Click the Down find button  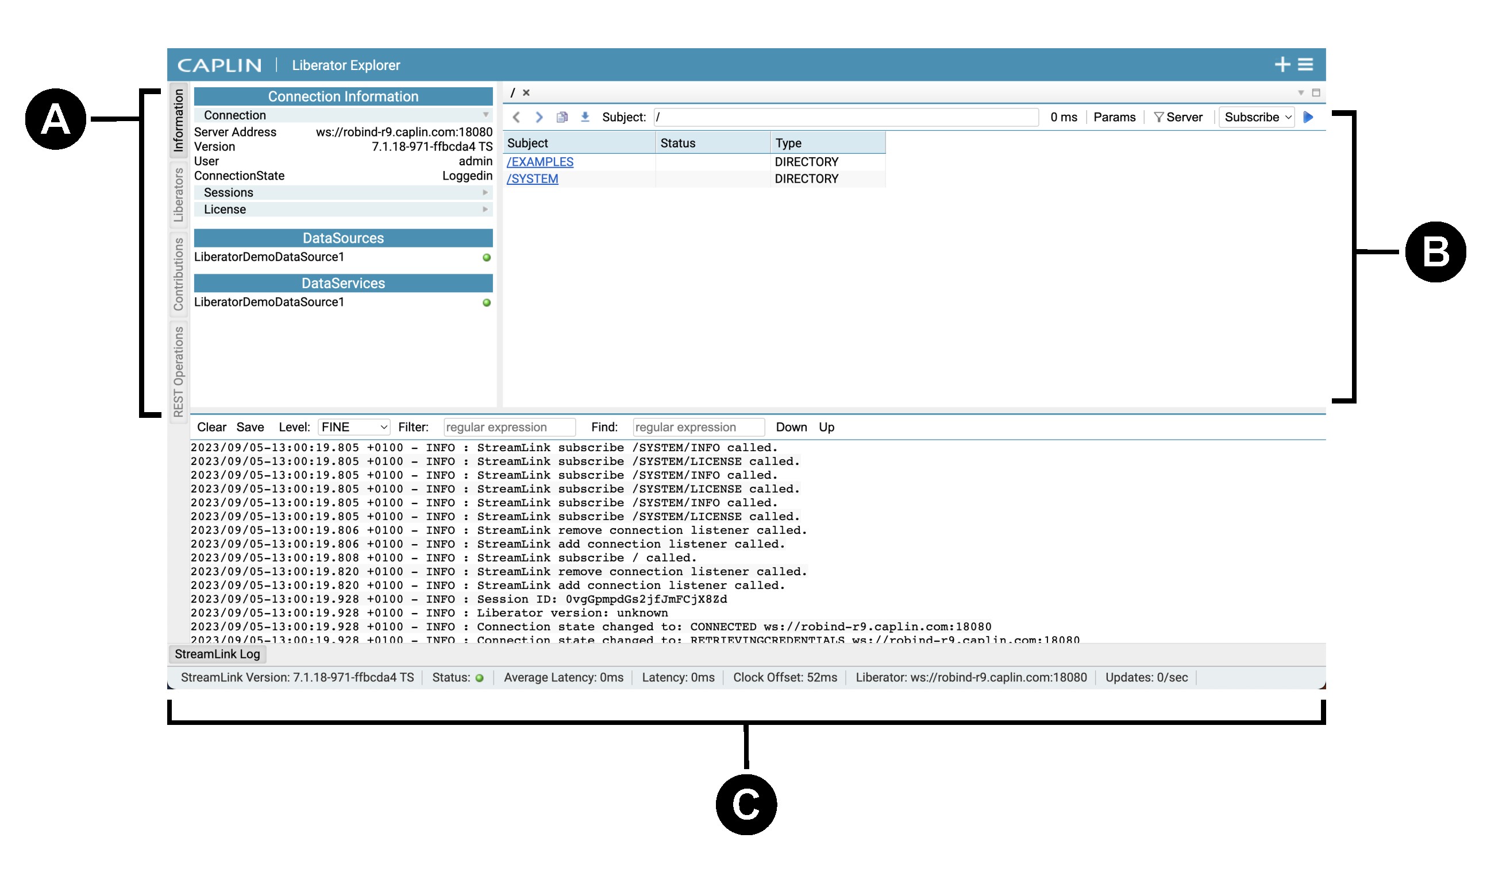click(x=791, y=427)
